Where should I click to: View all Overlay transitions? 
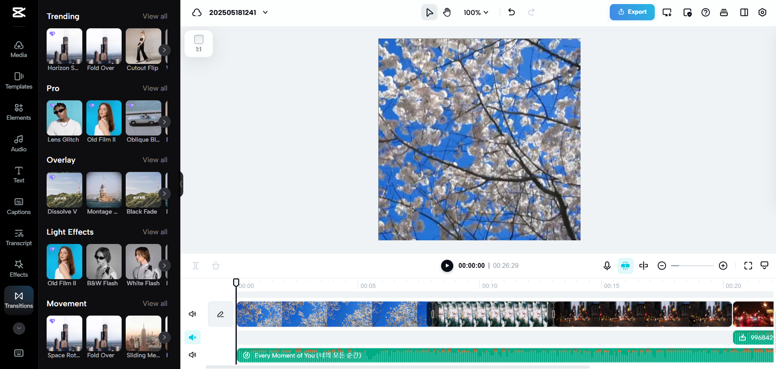point(155,160)
